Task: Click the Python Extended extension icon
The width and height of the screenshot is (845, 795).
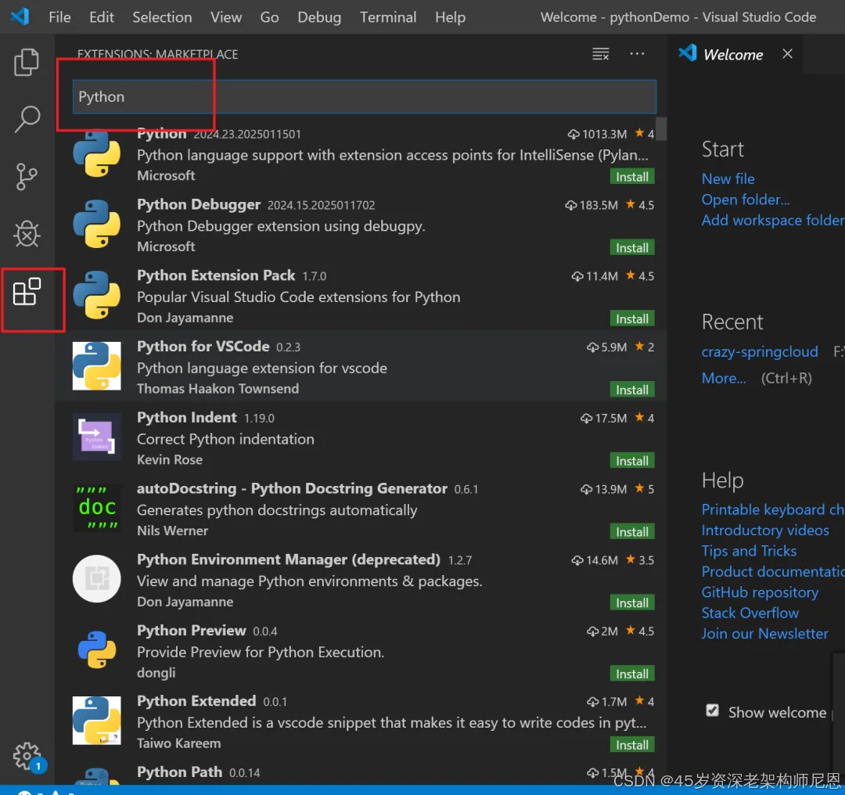Action: point(97,721)
